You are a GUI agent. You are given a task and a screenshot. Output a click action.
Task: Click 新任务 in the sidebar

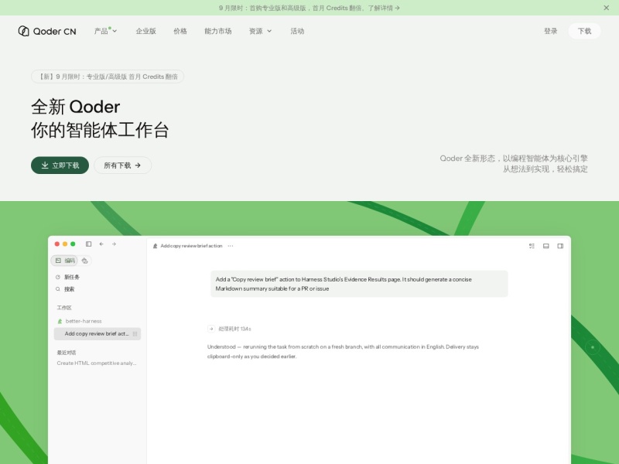pyautogui.click(x=67, y=277)
